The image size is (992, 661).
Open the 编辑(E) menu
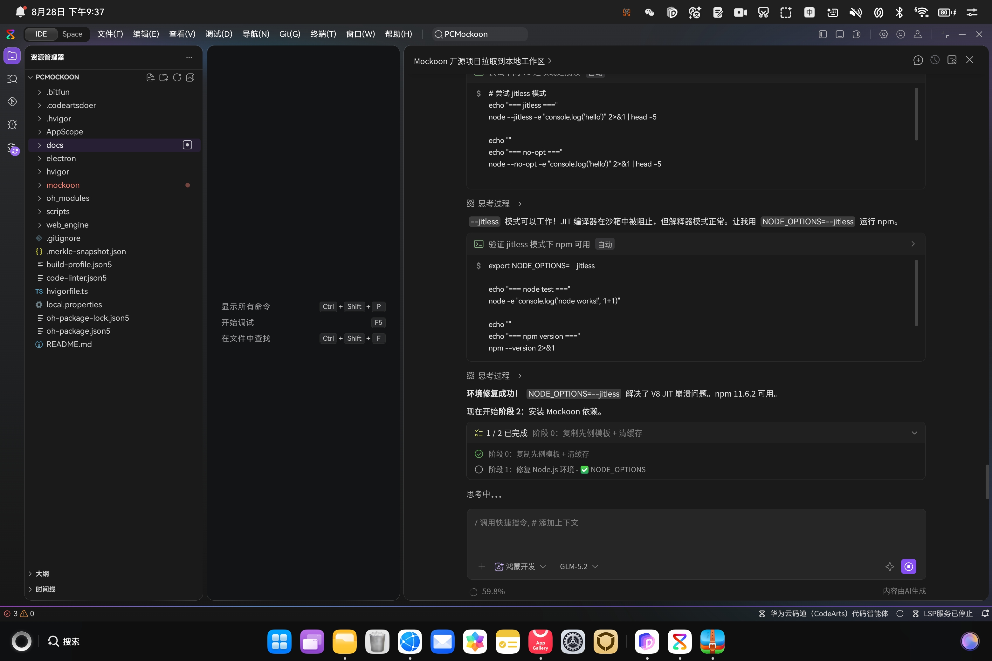coord(146,34)
